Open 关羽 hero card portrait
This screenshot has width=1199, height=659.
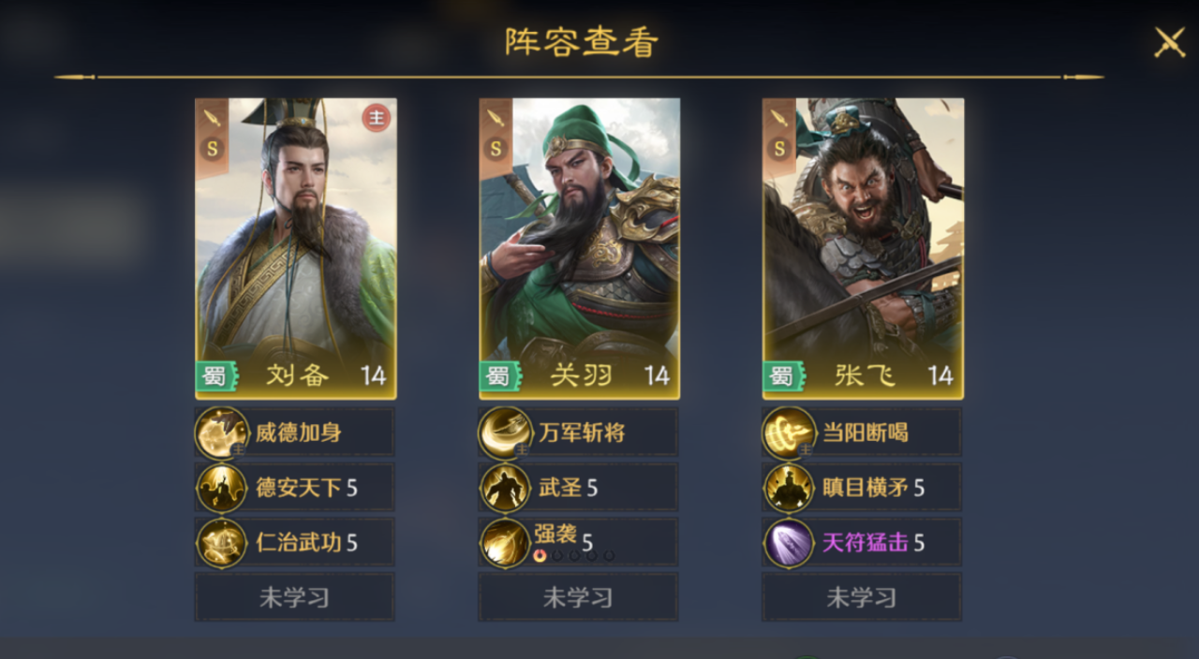580,249
